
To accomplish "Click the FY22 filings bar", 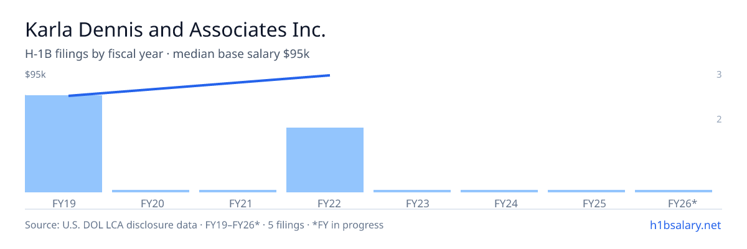I will pyautogui.click(x=325, y=160).
